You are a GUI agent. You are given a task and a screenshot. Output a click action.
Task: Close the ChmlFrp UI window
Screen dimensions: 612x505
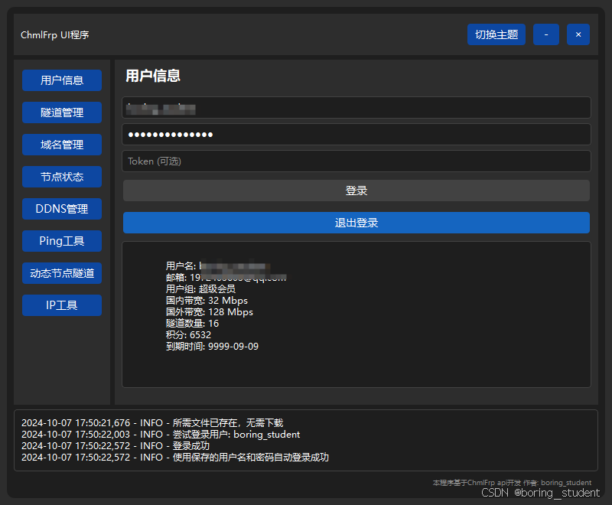578,34
